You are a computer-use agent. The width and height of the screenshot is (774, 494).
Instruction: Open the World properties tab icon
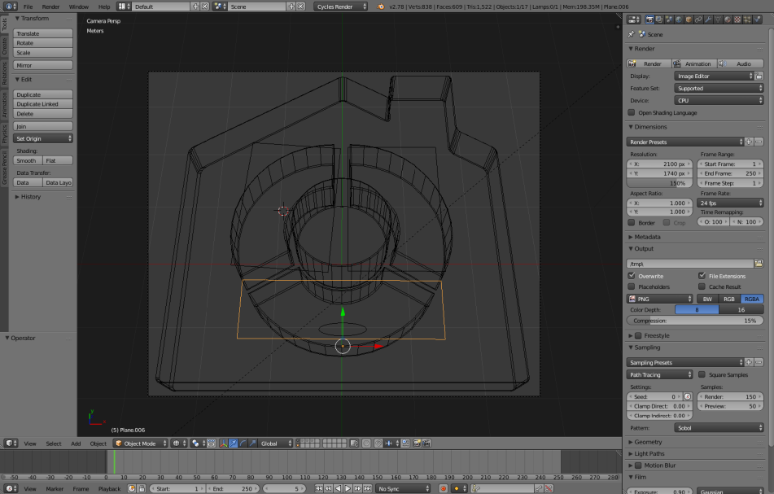[x=678, y=19]
